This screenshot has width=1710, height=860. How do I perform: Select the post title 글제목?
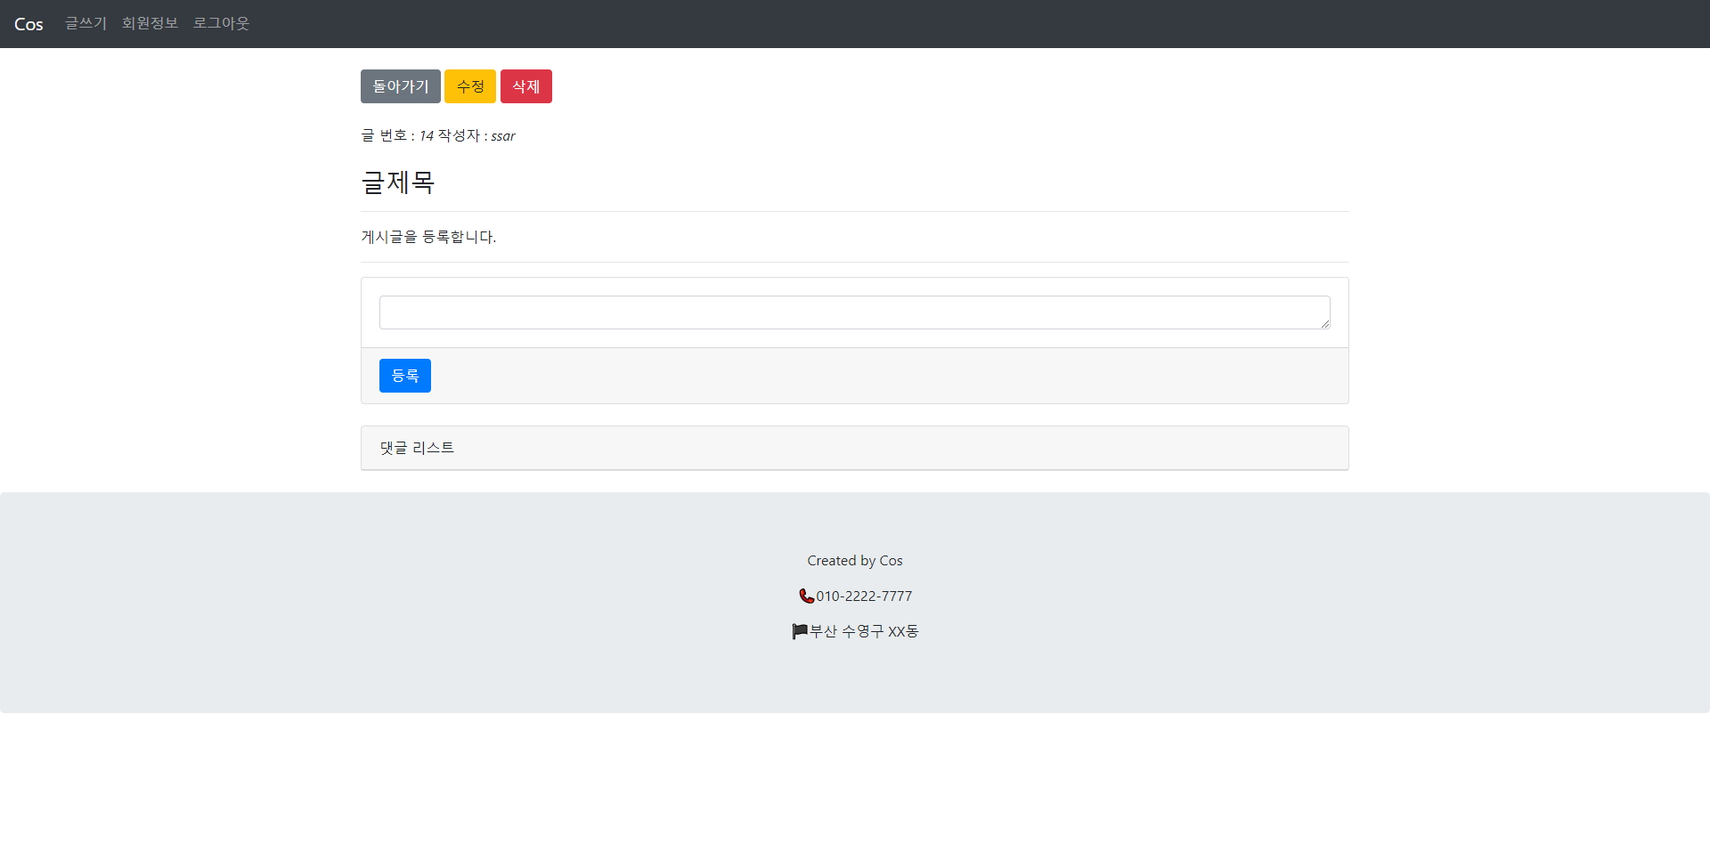[398, 183]
